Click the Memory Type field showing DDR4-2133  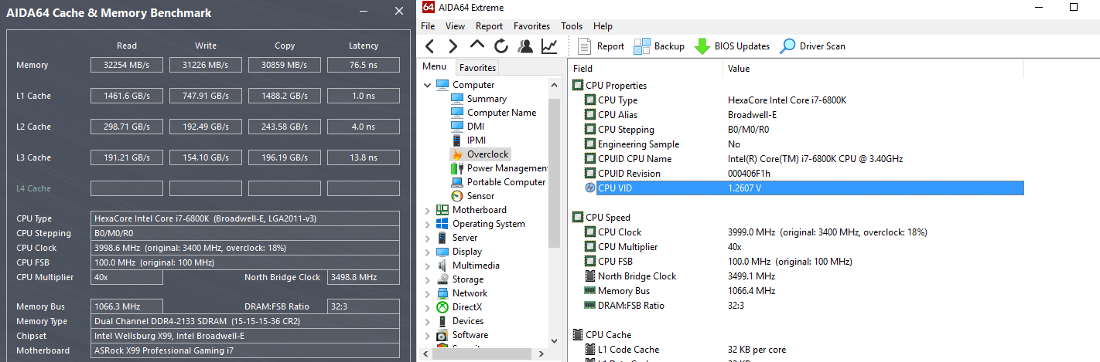coord(245,321)
